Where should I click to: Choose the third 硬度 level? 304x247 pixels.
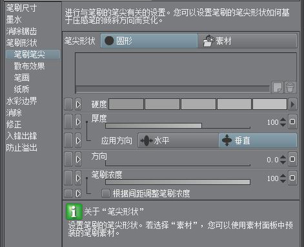point(198,104)
